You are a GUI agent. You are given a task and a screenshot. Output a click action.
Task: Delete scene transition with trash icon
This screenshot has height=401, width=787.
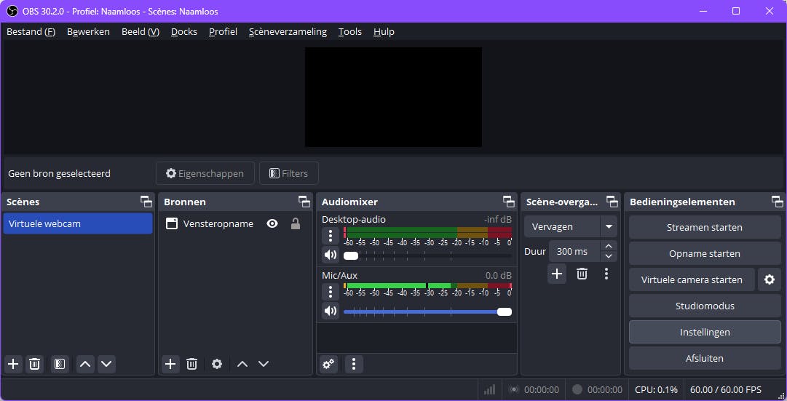[x=582, y=274]
